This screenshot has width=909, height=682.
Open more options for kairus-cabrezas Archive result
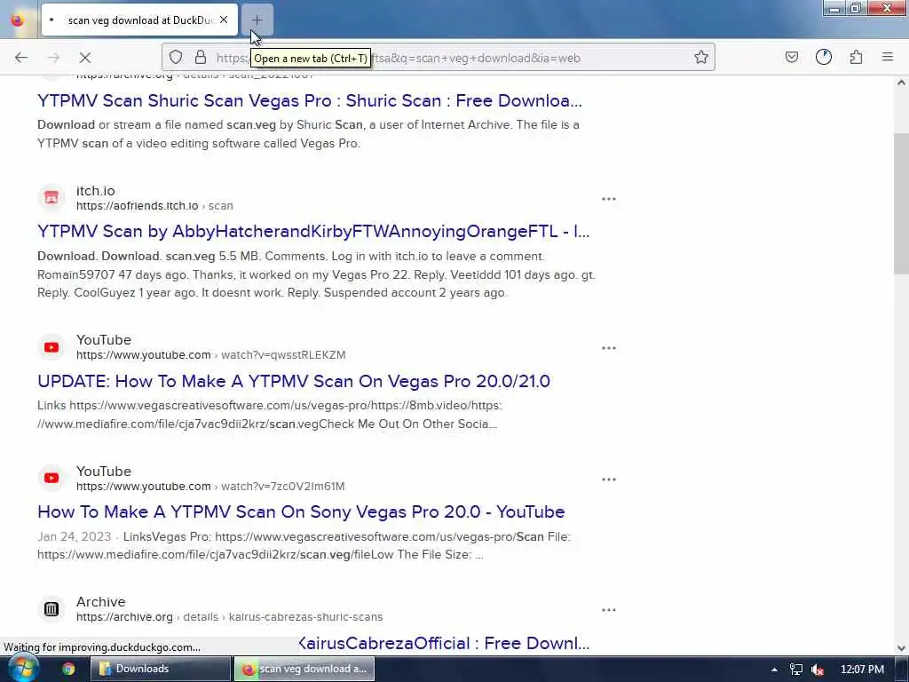pos(609,610)
